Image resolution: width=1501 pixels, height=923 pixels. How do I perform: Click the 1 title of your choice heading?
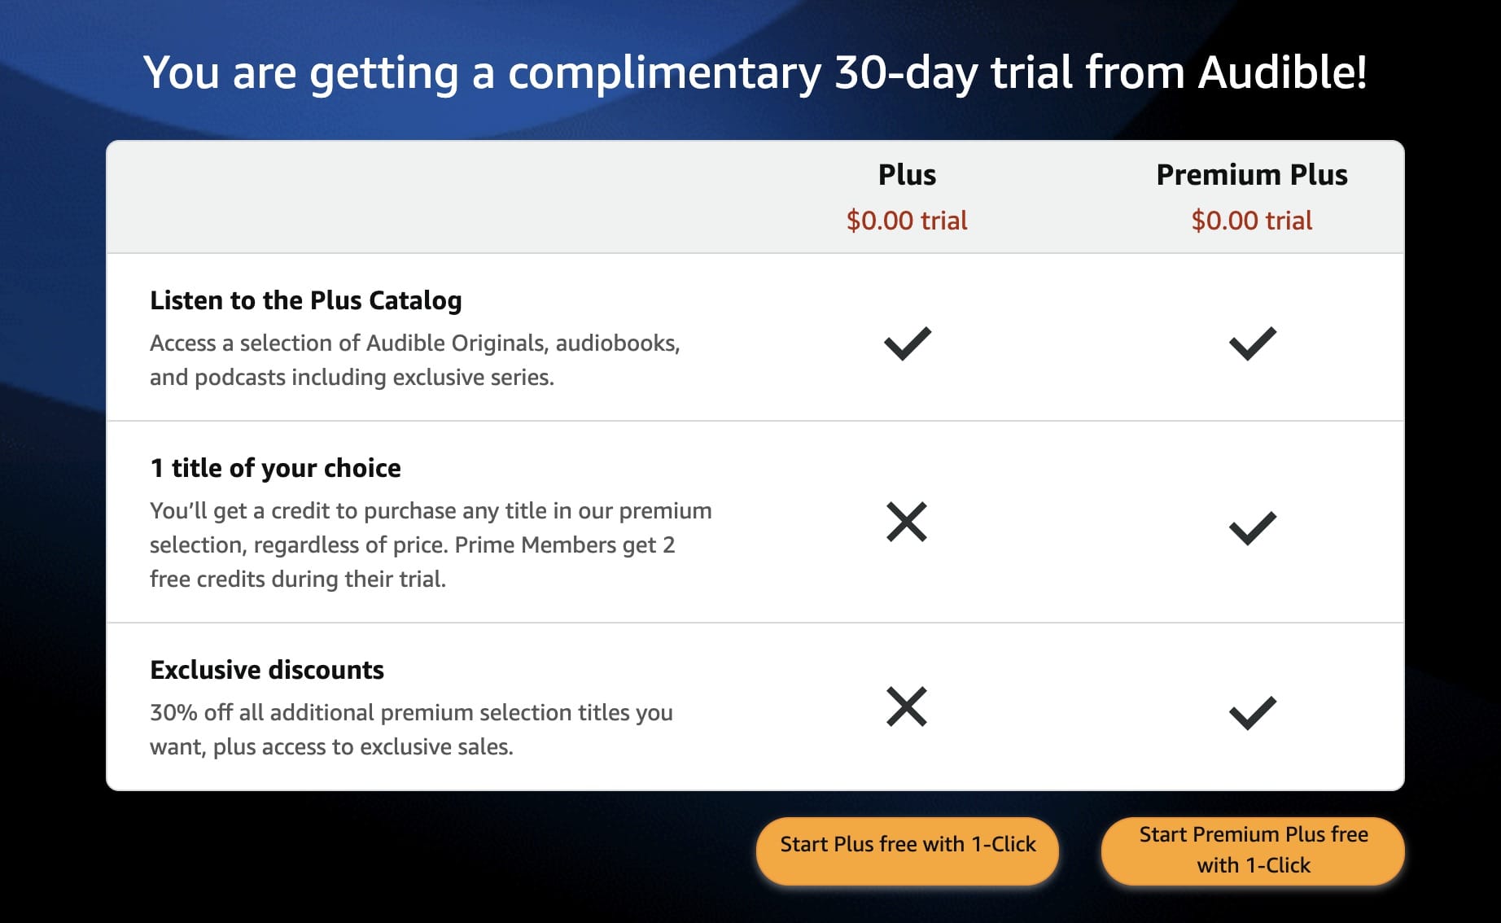click(x=274, y=468)
